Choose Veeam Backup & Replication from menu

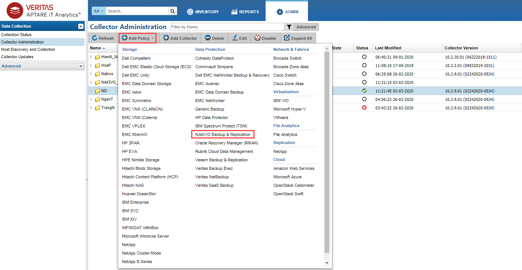221,160
